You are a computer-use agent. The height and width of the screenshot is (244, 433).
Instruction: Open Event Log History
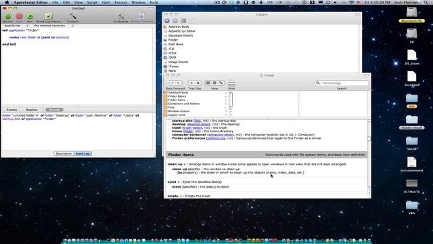[49, 16]
